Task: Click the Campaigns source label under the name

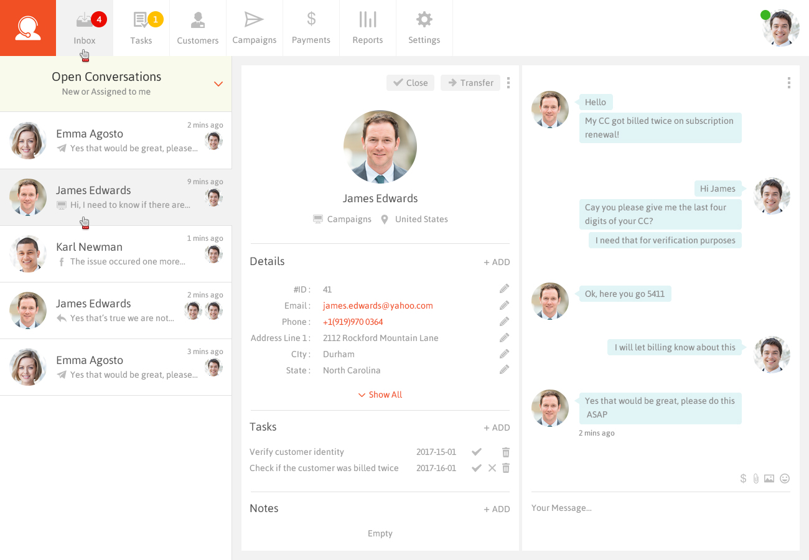Action: tap(342, 219)
